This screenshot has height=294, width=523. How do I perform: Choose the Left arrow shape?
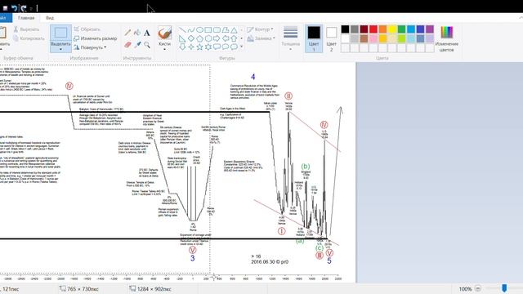226,38
